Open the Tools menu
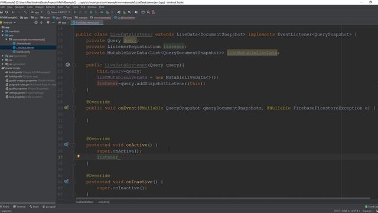The width and height of the screenshot is (378, 213). [76, 7]
